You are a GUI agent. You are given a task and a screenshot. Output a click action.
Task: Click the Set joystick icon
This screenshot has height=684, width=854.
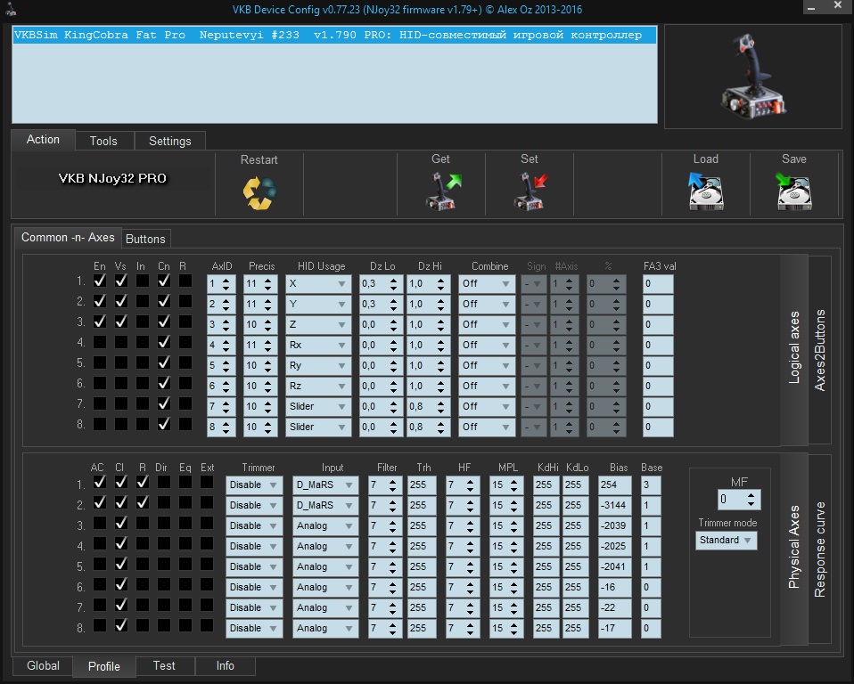(530, 191)
